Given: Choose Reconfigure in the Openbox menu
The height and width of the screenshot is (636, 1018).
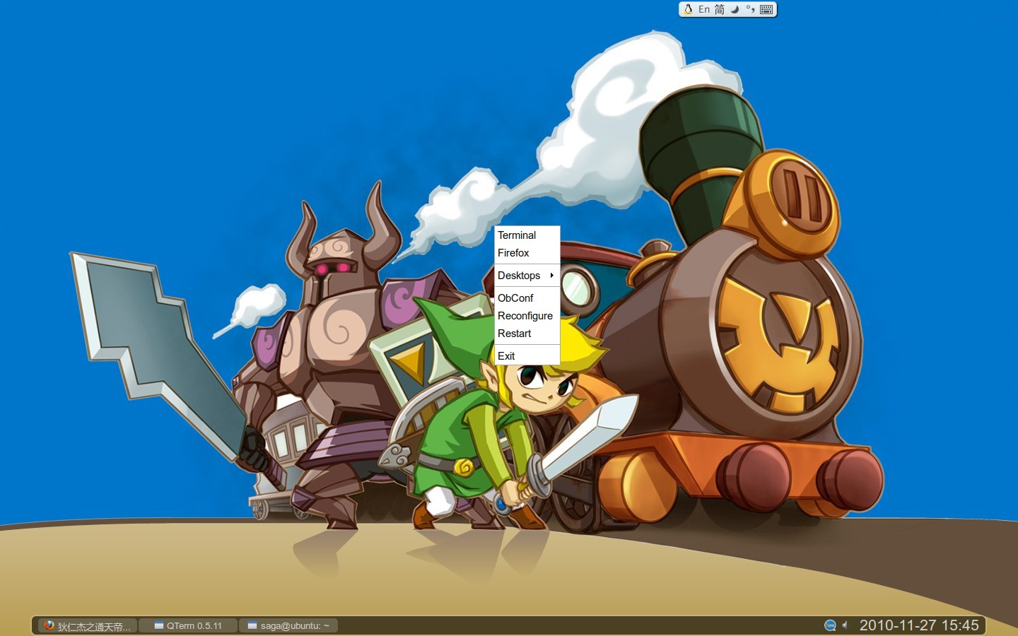Looking at the screenshot, I should 527,316.
